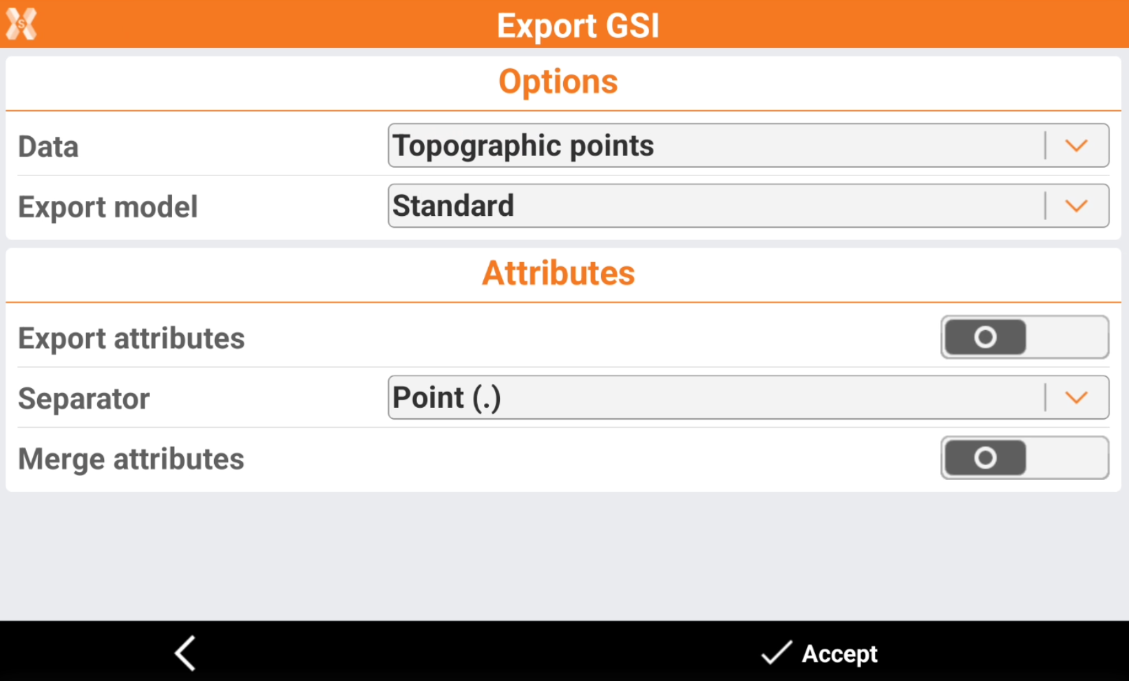The height and width of the screenshot is (681, 1129).
Task: Turn on the Merge attributes switch
Action: [x=1024, y=458]
